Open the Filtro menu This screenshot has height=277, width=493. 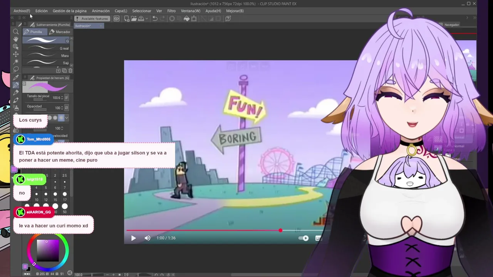tap(171, 11)
